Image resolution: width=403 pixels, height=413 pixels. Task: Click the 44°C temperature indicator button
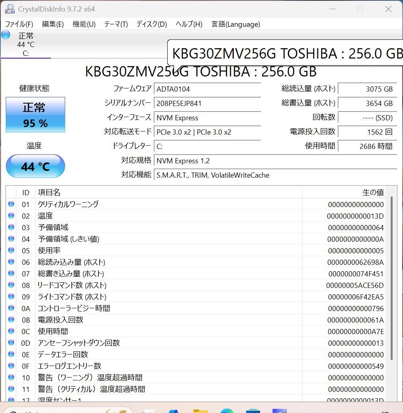tap(35, 166)
